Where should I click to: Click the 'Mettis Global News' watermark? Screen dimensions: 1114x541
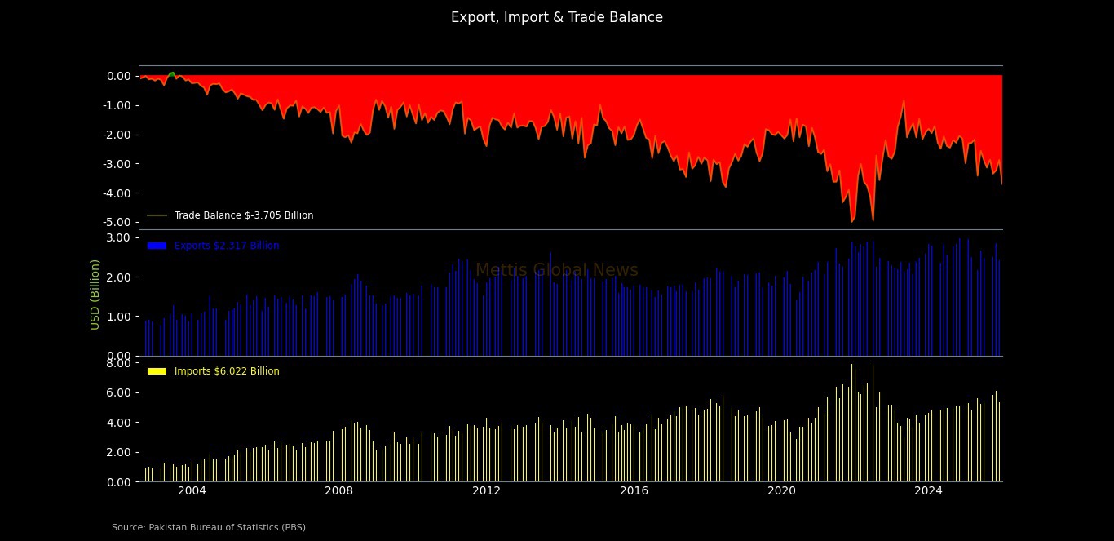(x=557, y=270)
